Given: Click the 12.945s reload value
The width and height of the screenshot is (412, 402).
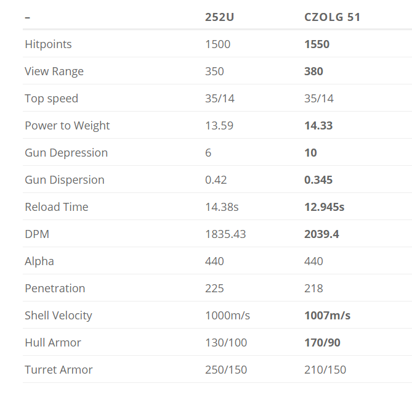Looking at the screenshot, I should point(324,207).
